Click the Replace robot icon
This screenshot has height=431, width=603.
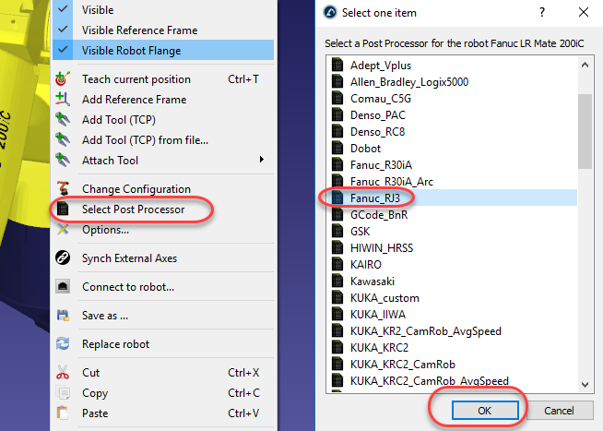coord(63,344)
